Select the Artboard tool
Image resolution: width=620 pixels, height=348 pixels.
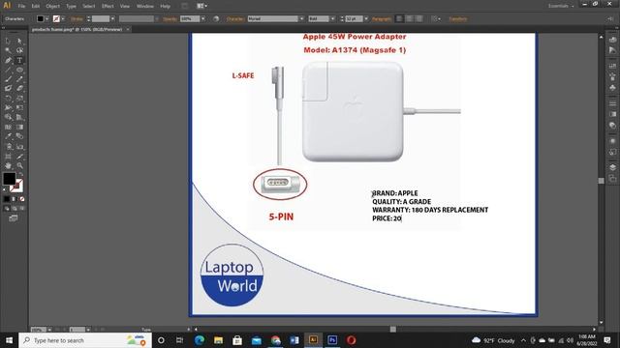(x=8, y=157)
